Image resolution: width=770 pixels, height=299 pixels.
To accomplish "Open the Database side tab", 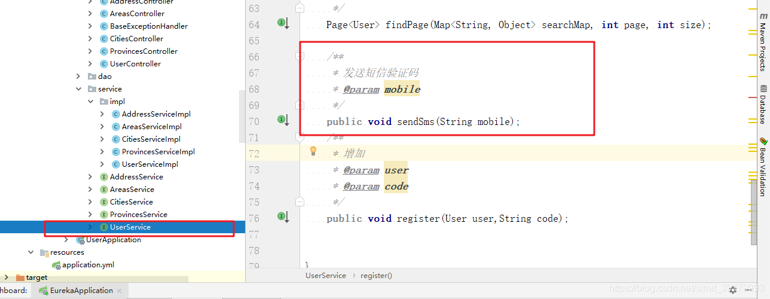I will point(763,104).
